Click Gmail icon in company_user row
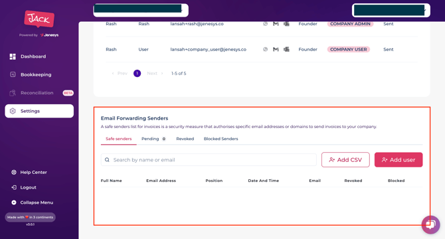445x239 pixels. 276,49
